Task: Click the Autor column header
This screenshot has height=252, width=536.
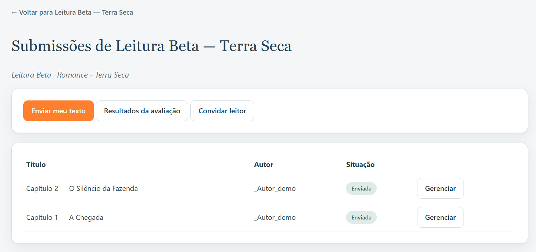Action: tap(264, 164)
